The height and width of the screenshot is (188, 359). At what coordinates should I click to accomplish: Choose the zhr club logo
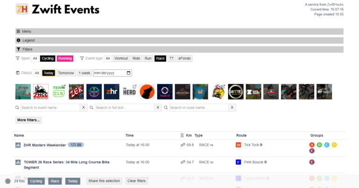112,91
